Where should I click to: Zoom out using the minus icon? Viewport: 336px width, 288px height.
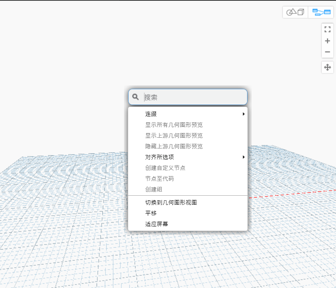pyautogui.click(x=327, y=52)
